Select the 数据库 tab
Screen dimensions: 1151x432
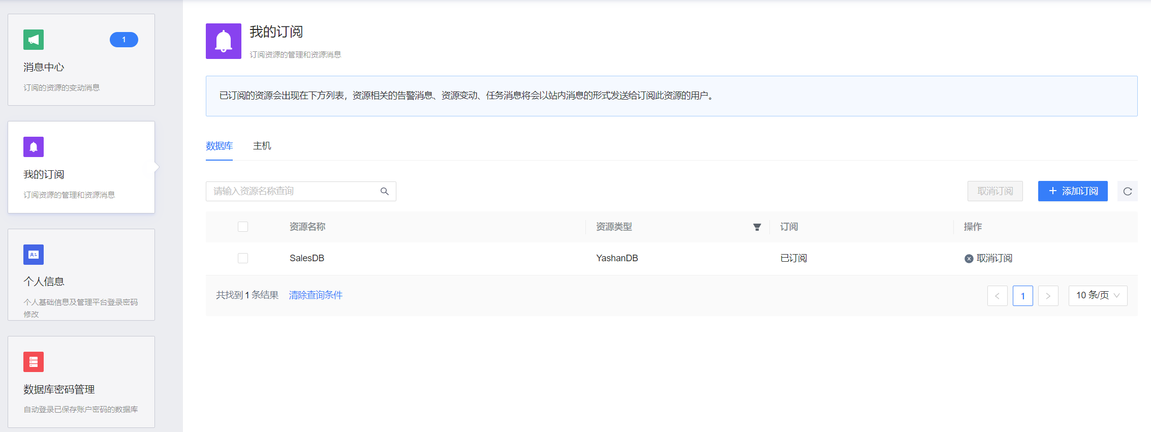click(x=219, y=146)
